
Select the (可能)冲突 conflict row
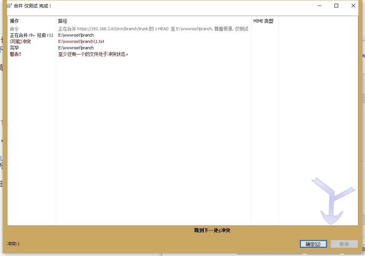(182, 41)
